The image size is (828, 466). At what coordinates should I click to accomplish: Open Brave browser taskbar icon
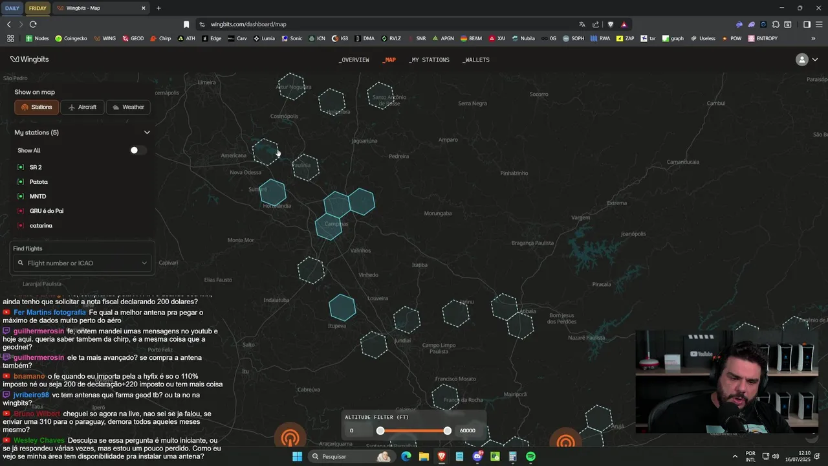click(442, 456)
